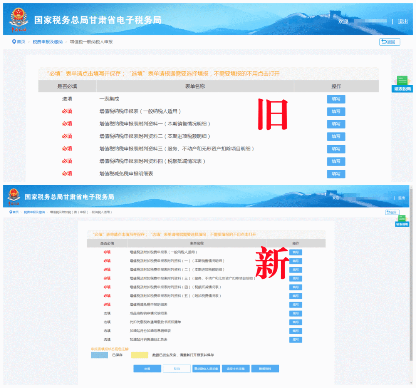
Task: Click the yellow data-changed legend swatch
Action: click(139, 355)
